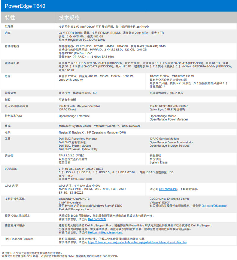Click the text Citrix Hypervisor
Image resolution: width=237 pixels, height=260 pixels.
point(70,202)
